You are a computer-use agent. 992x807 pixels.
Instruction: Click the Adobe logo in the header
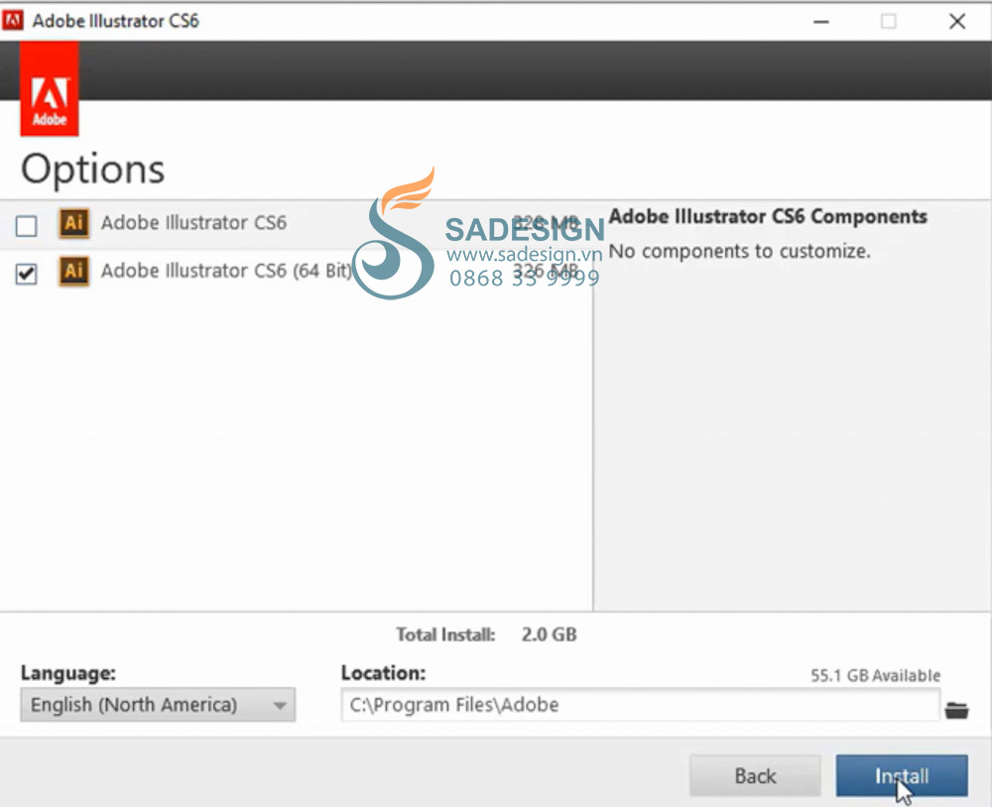tap(50, 88)
